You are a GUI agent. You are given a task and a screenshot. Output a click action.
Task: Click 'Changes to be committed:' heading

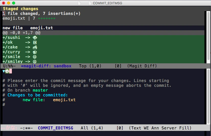[38, 95]
